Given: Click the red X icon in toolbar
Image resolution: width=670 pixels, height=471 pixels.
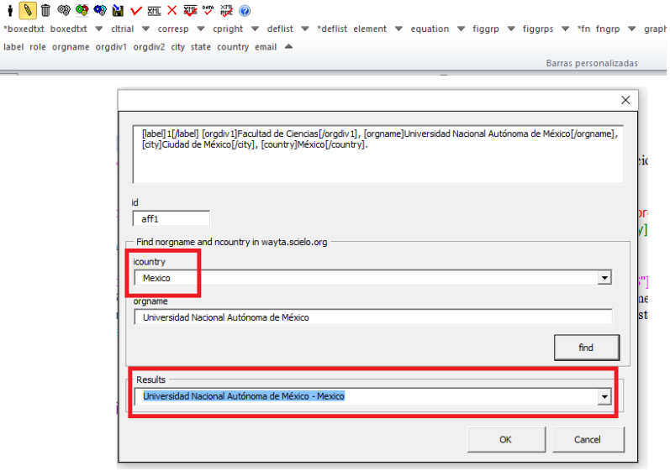Looking at the screenshot, I should [171, 11].
